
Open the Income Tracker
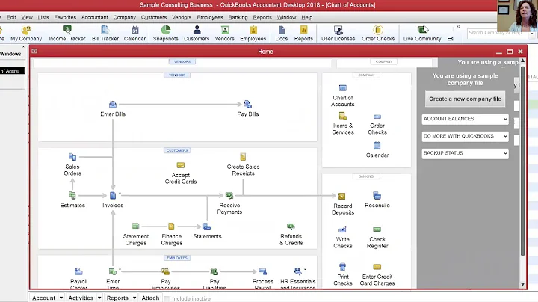(67, 34)
